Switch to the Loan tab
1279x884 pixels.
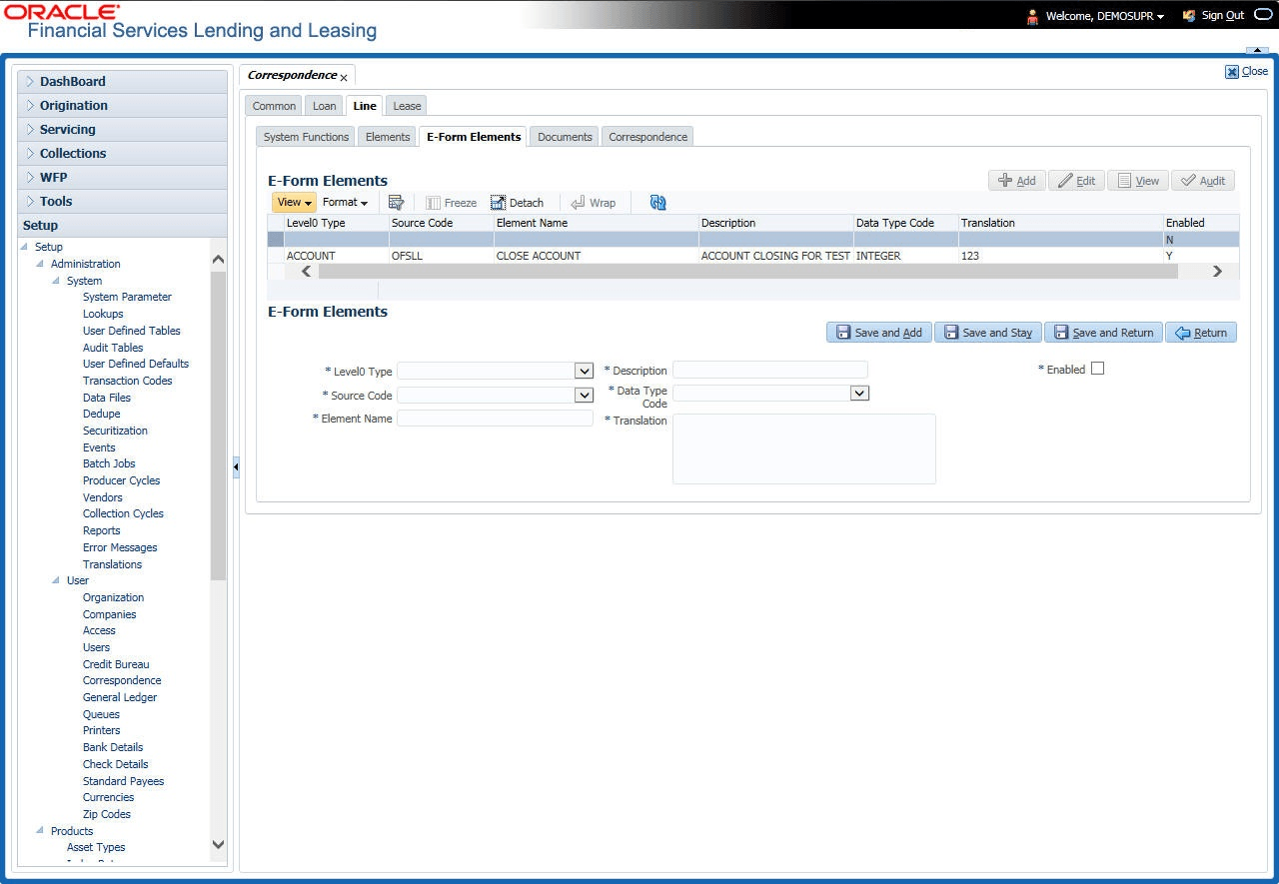coord(325,106)
